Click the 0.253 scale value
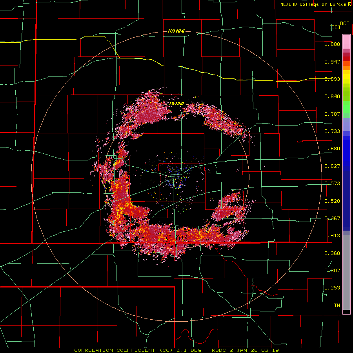The height and width of the screenshot is (353, 353). 332,288
